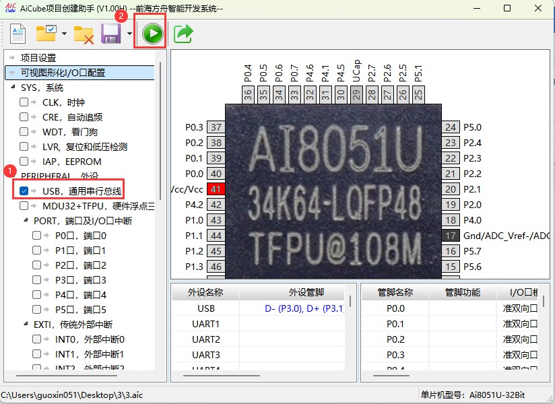Enable the CLK, 时钟 checkbox

tap(24, 102)
